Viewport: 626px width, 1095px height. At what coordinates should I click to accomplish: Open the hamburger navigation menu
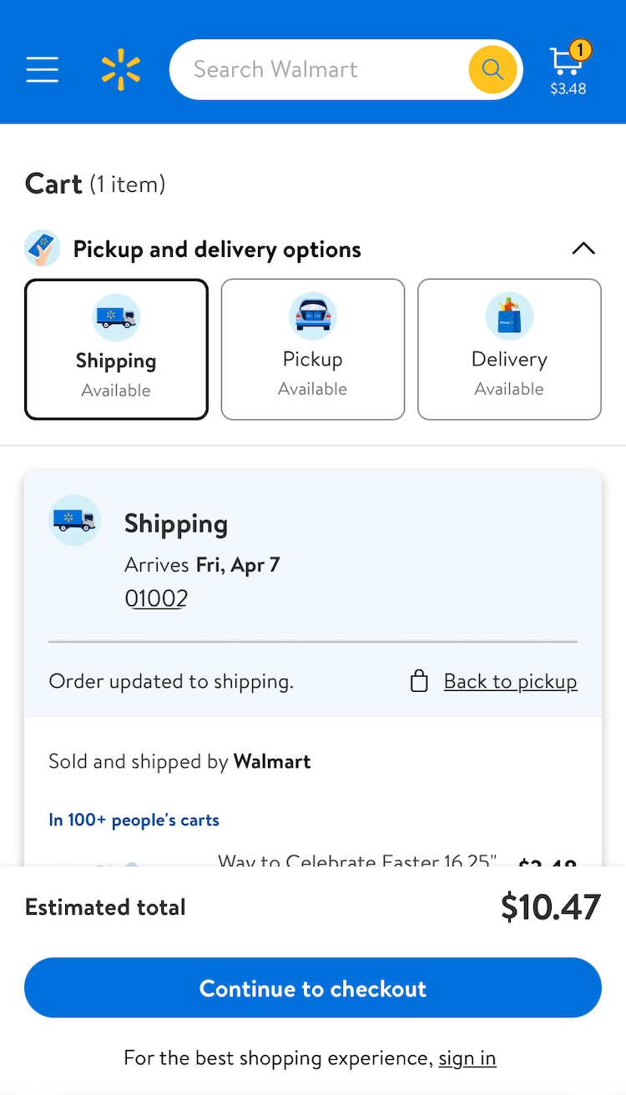(x=43, y=69)
